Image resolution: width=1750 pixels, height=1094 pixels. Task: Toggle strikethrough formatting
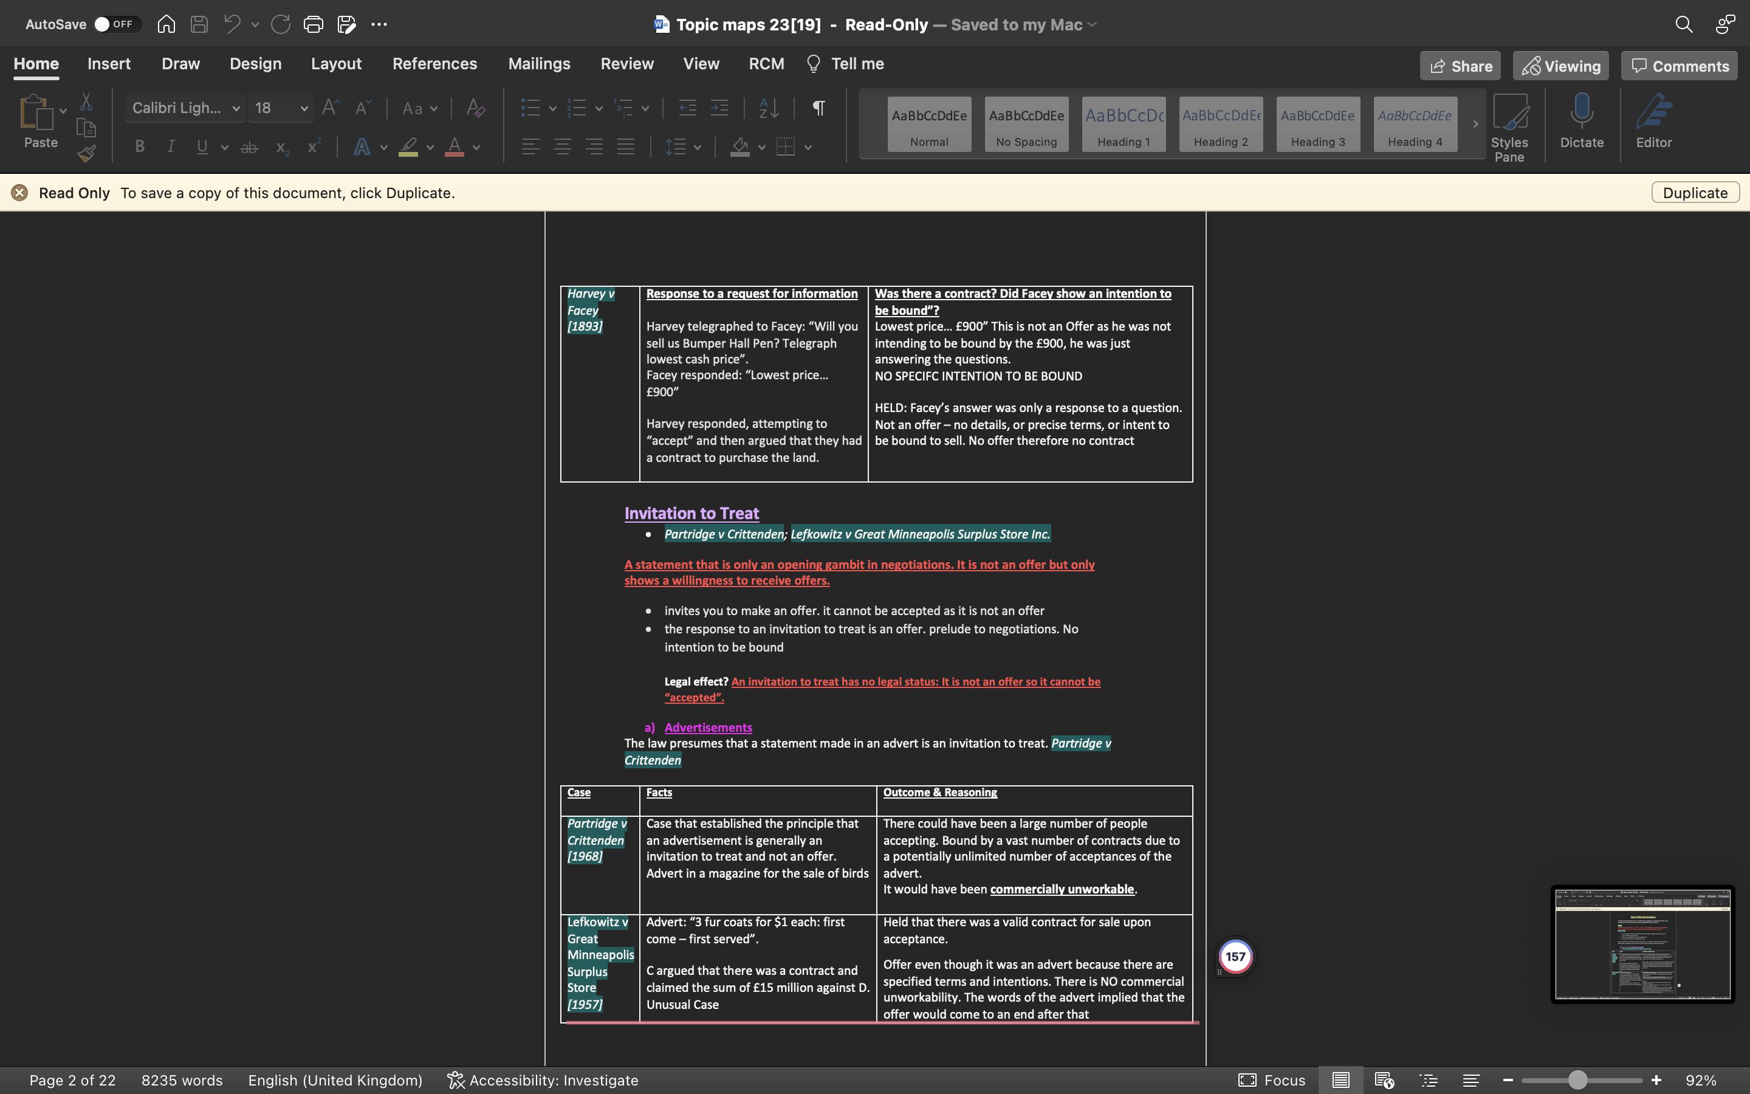(249, 147)
